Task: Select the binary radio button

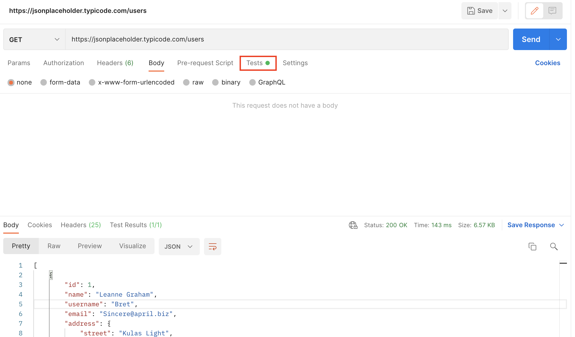Action: 215,82
